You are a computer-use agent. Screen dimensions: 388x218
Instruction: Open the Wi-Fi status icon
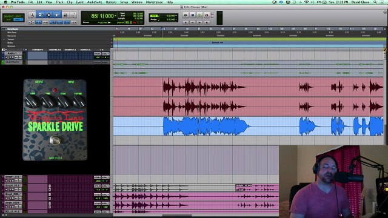(306, 2)
